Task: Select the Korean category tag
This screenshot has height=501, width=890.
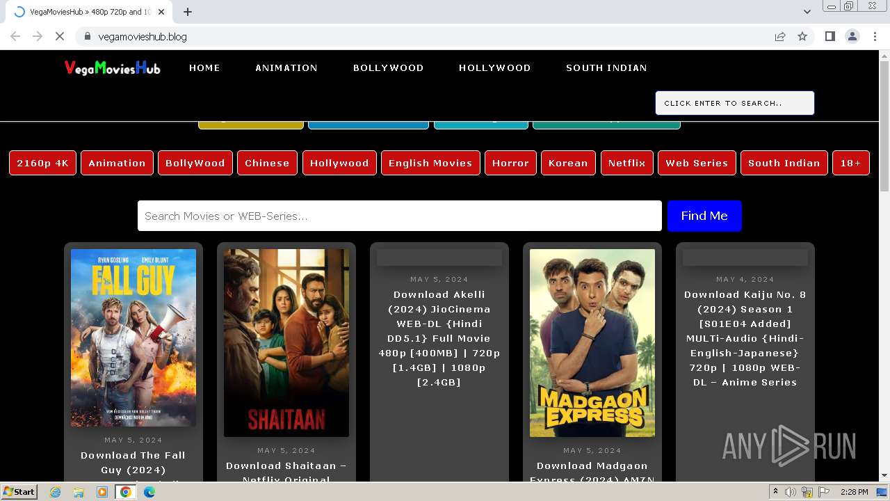Action: 568,163
